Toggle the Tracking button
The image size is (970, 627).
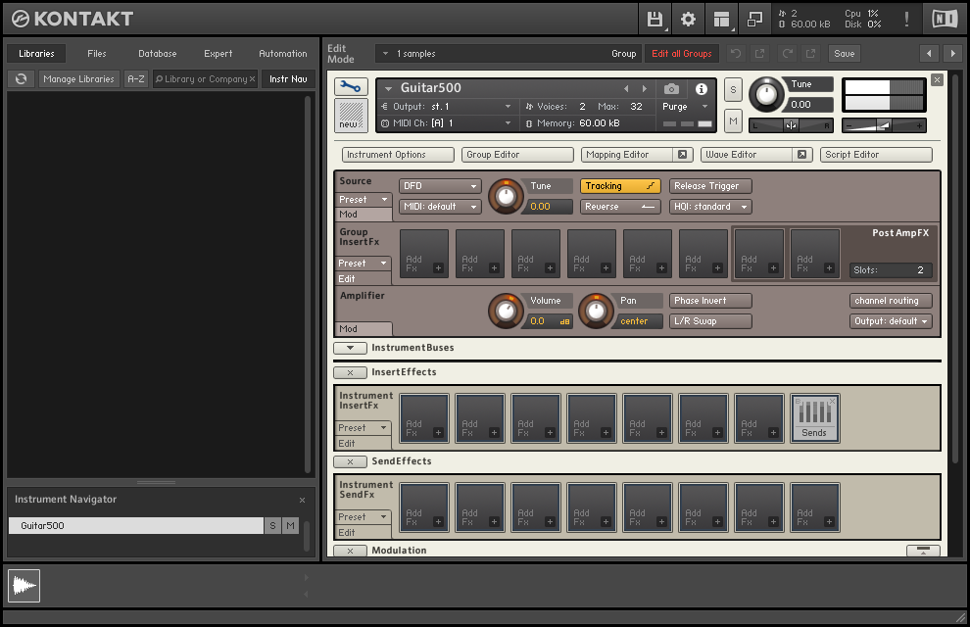coord(620,186)
